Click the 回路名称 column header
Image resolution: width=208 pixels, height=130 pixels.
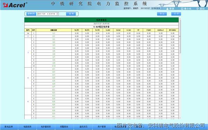click(54, 30)
